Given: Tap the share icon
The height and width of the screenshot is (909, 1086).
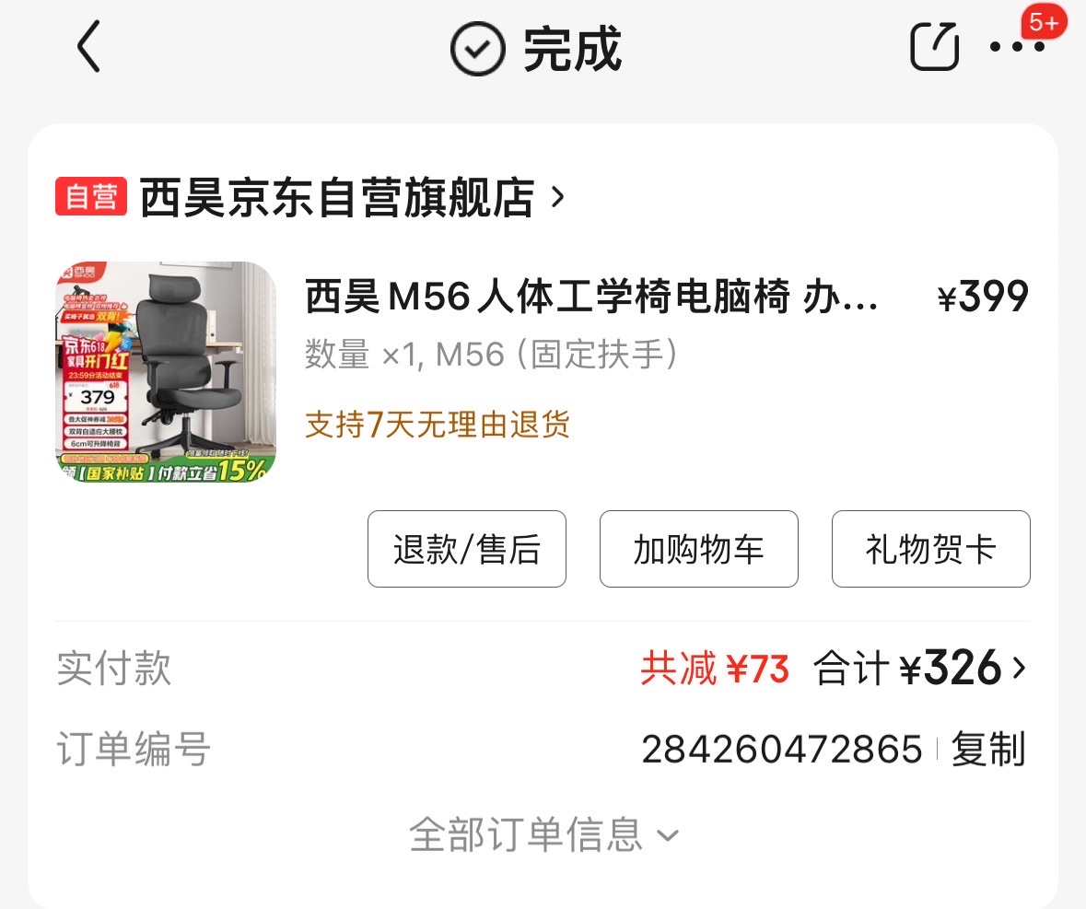Looking at the screenshot, I should pos(934,46).
